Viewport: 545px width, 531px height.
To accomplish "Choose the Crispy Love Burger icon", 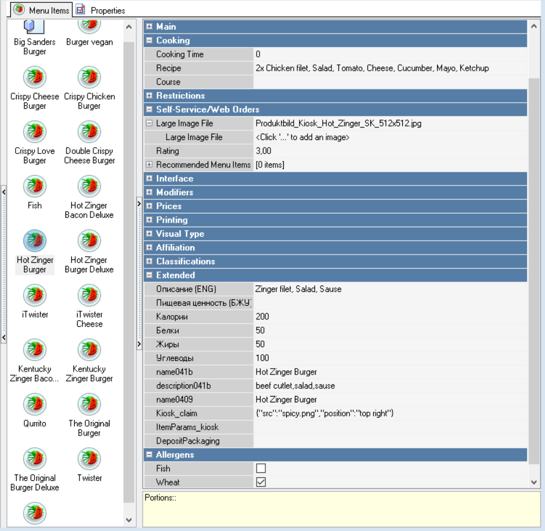I will [x=35, y=132].
